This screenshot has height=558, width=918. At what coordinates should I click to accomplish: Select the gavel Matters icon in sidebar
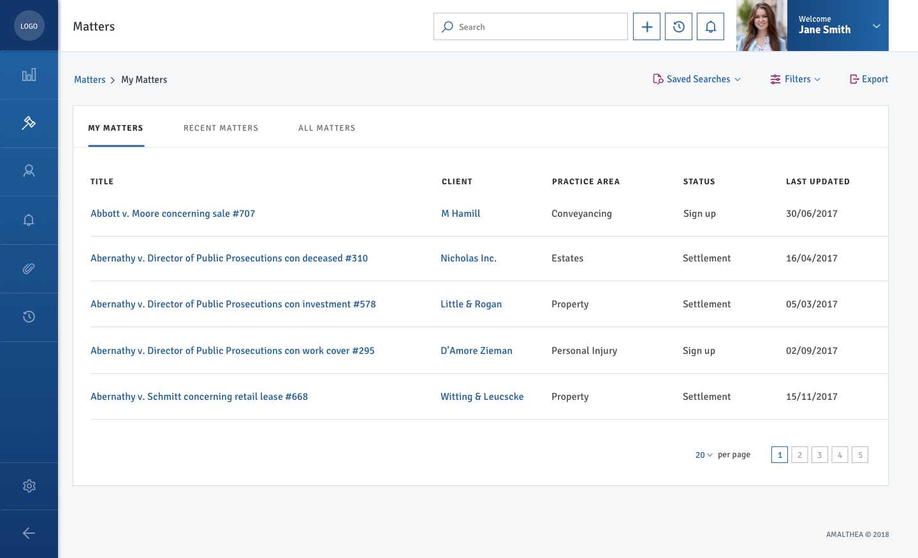point(29,123)
